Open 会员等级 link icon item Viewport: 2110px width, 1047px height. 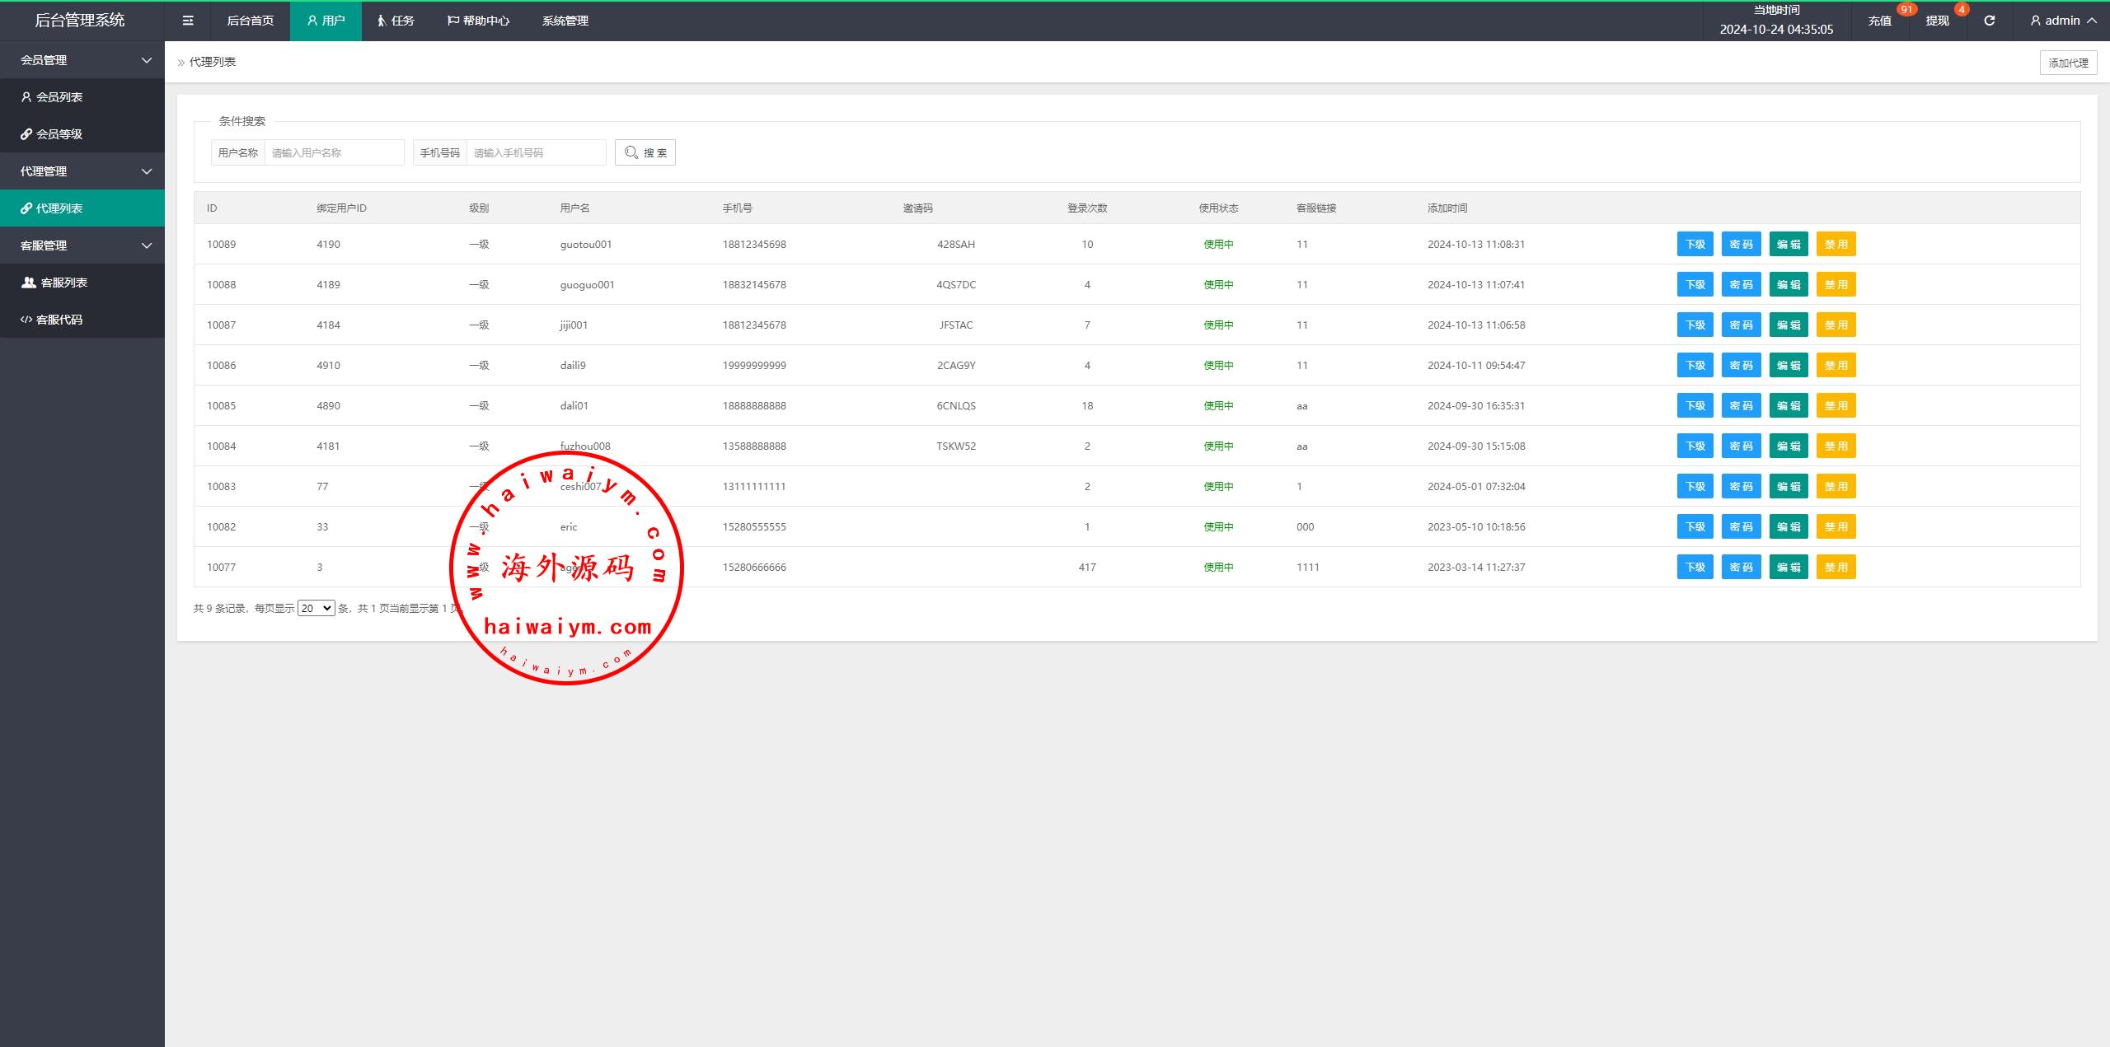[x=59, y=134]
